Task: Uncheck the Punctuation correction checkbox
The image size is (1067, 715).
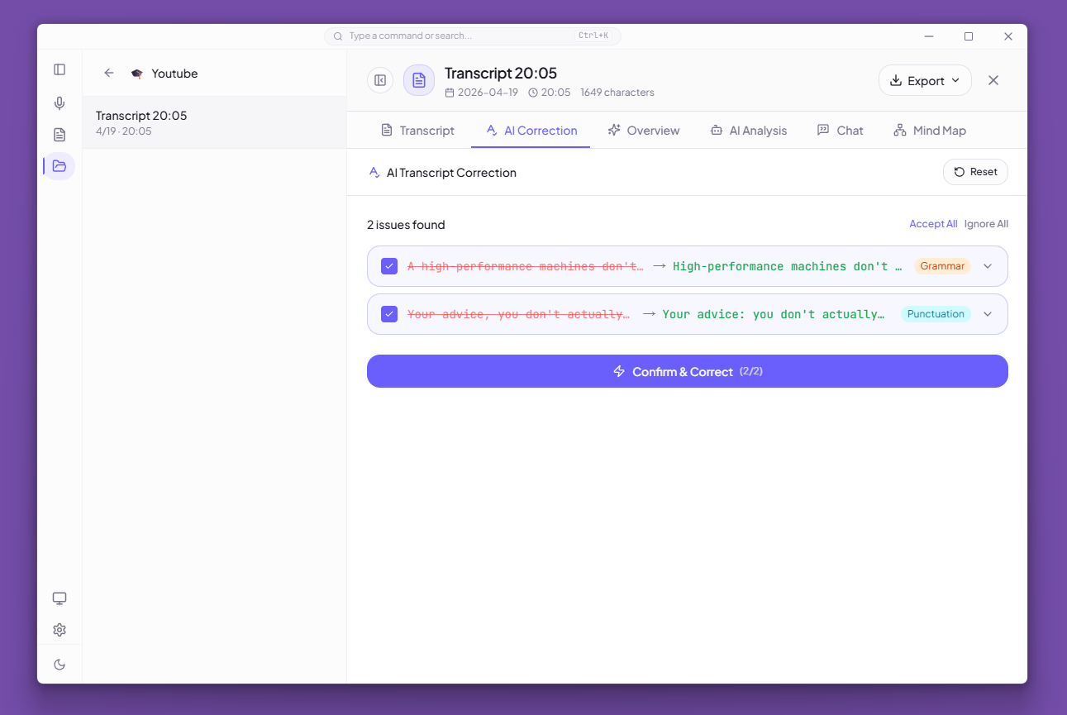Action: 389,314
